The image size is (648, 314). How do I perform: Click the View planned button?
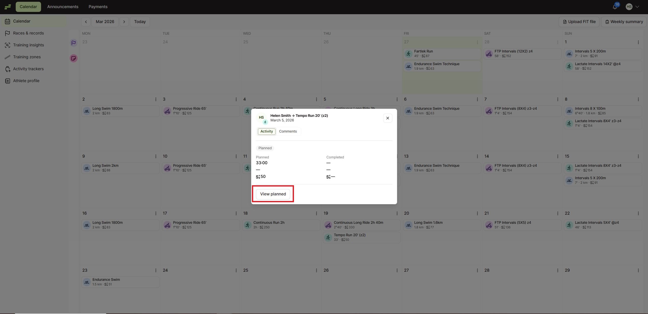click(273, 194)
